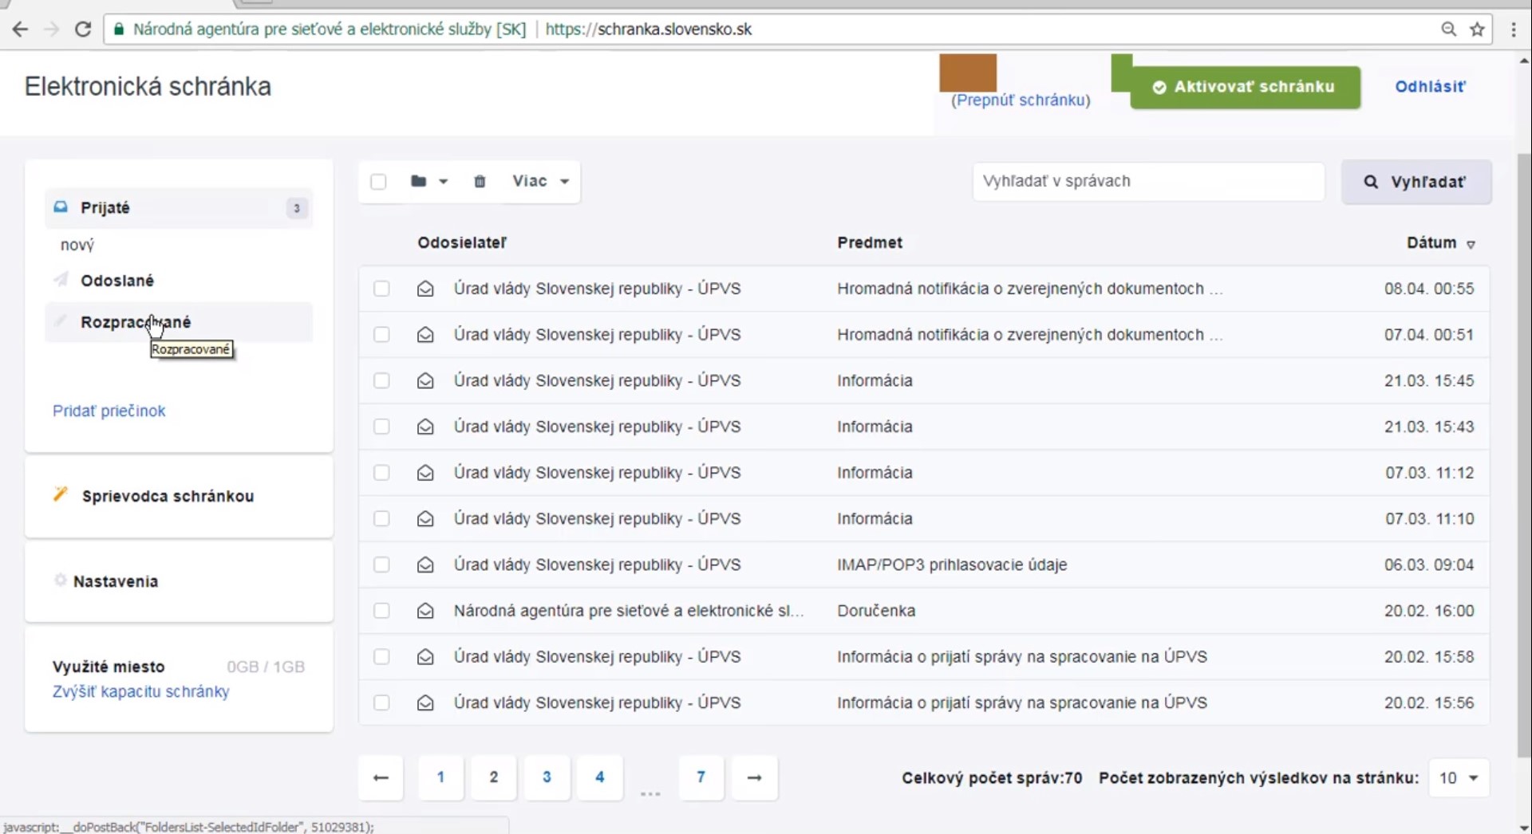Go to previous page with the left arrow
This screenshot has width=1532, height=834.
[x=381, y=777]
